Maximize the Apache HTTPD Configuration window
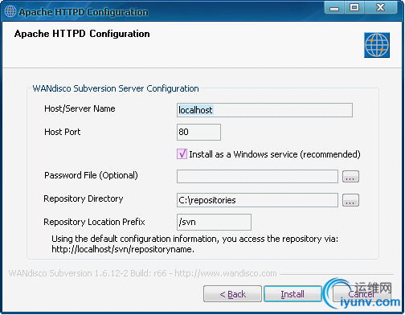This screenshot has height=315, width=405. point(354,8)
